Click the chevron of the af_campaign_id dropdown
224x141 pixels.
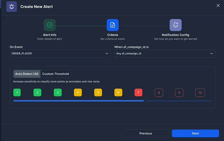point(212,54)
